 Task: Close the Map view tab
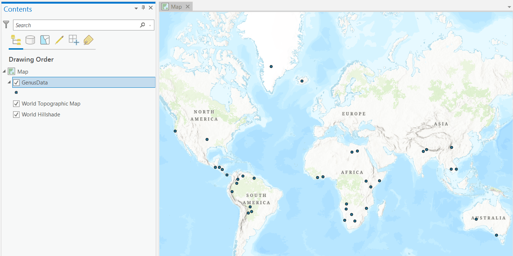click(188, 7)
